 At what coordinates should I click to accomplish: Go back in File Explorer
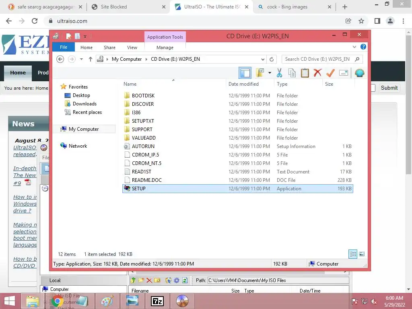[x=60, y=59]
